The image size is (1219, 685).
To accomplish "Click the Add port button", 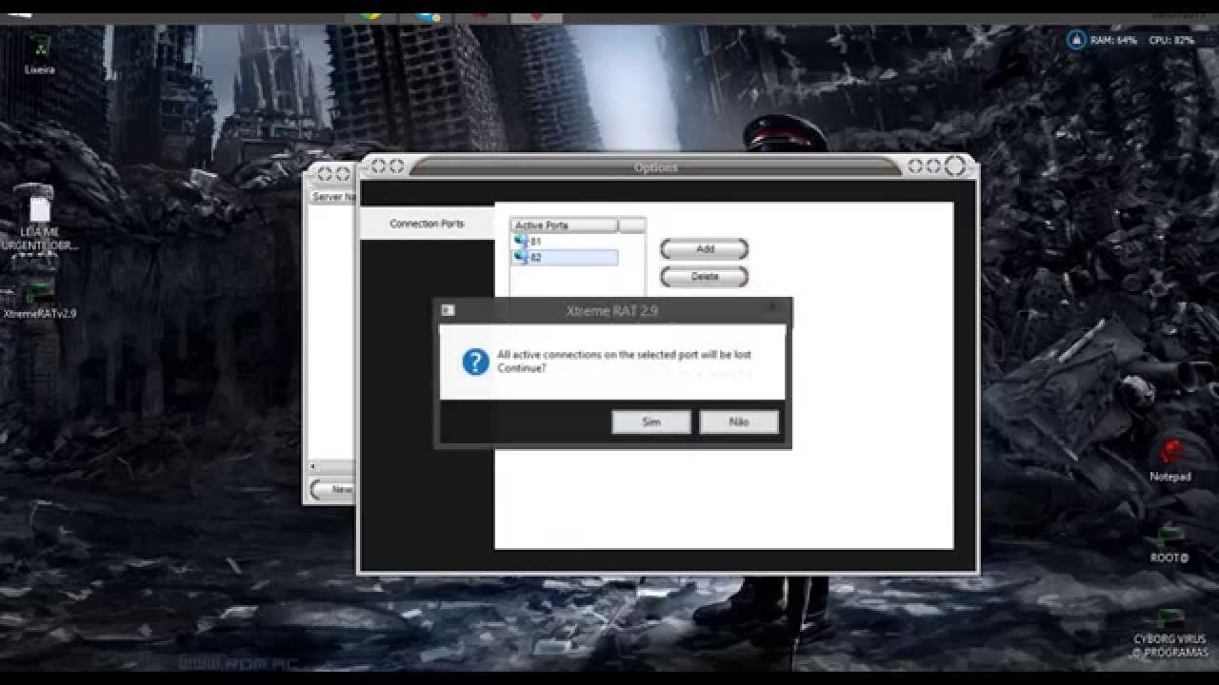I will 704,249.
